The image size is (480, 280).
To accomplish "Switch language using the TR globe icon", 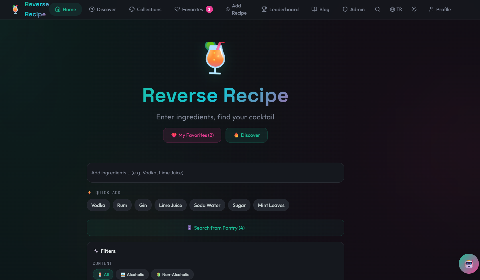I will [396, 9].
